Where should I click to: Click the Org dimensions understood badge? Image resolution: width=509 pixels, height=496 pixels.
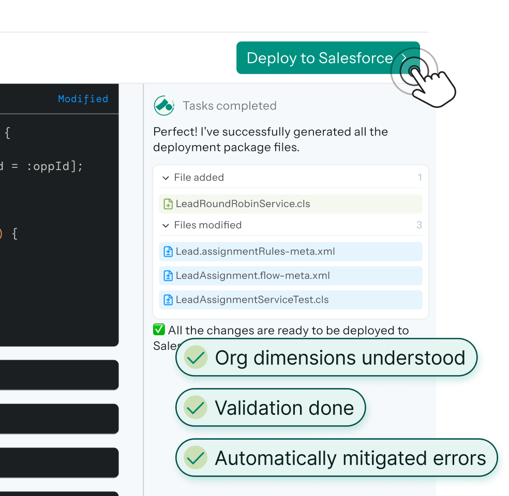tap(326, 357)
